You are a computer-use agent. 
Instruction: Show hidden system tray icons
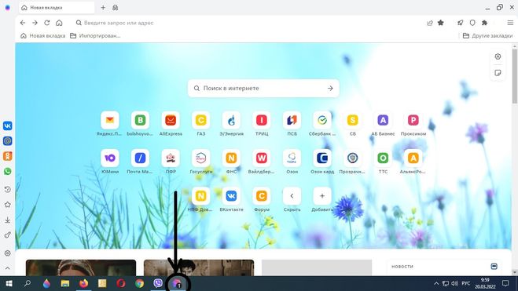(436, 283)
